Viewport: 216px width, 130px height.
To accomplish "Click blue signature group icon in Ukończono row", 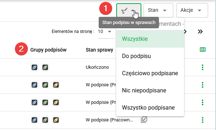I will pos(34,67).
